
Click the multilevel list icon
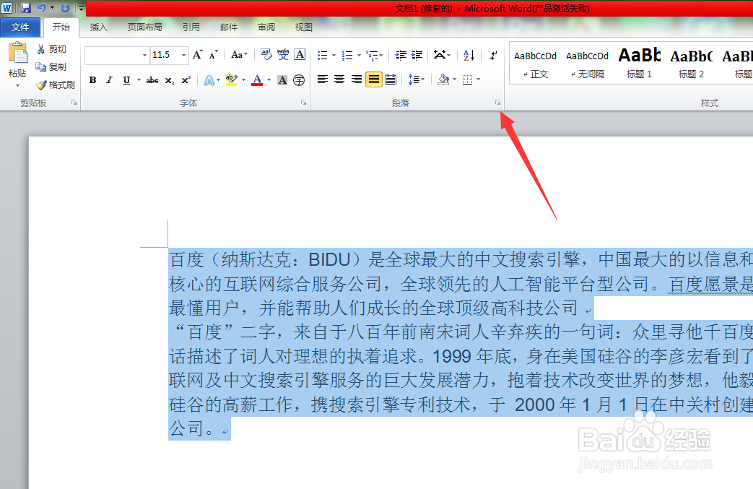click(372, 55)
